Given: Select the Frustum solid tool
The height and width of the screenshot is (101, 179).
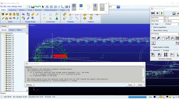Looking at the screenshot, I should coord(14,14).
